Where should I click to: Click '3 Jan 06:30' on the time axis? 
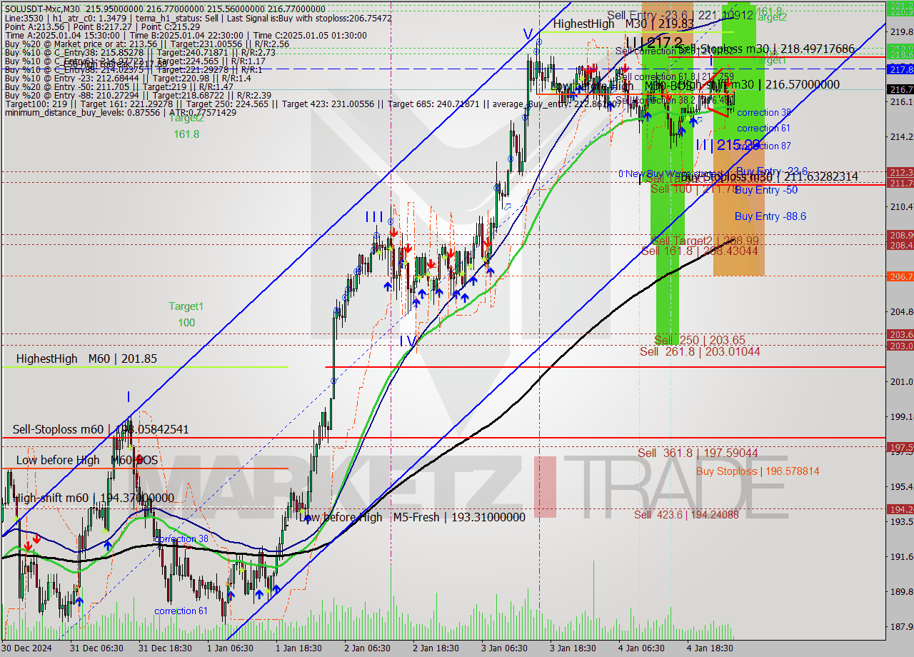click(x=504, y=648)
